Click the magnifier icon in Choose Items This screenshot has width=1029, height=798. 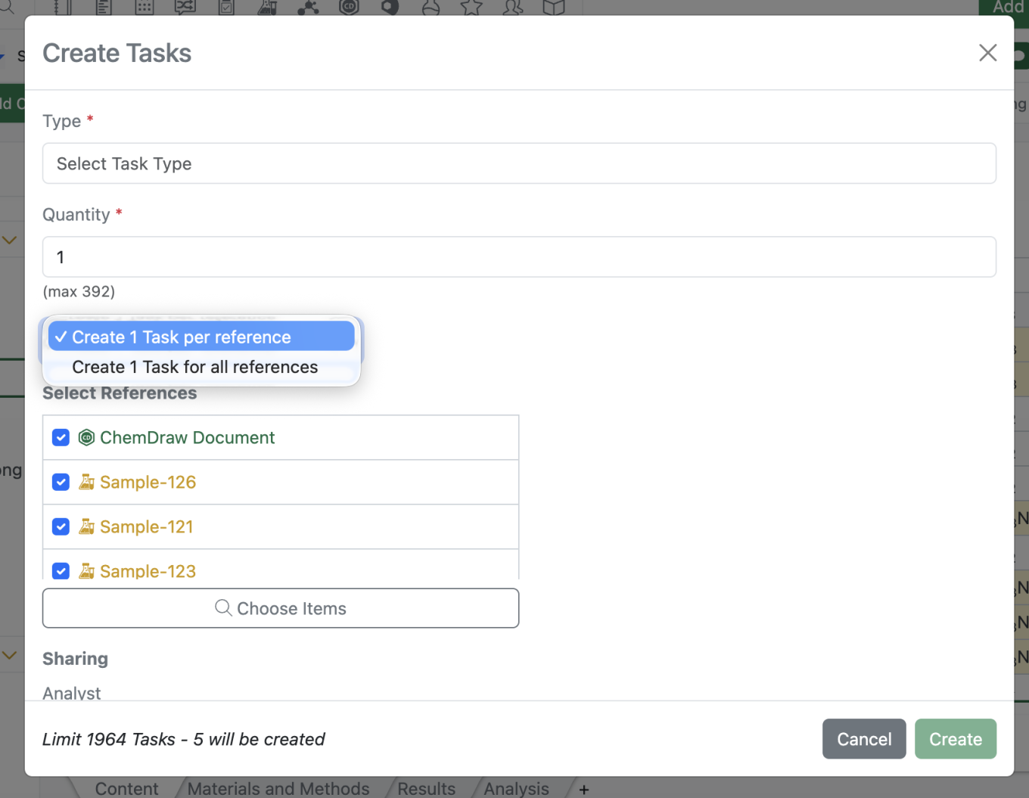223,608
